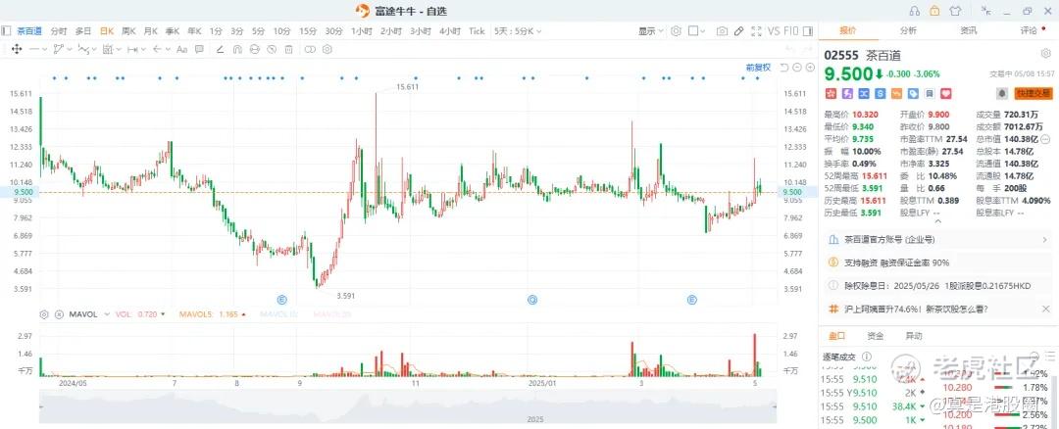Click the red heart favorite icon
Image resolution: width=1059 pixels, height=429 pixels.
click(945, 93)
